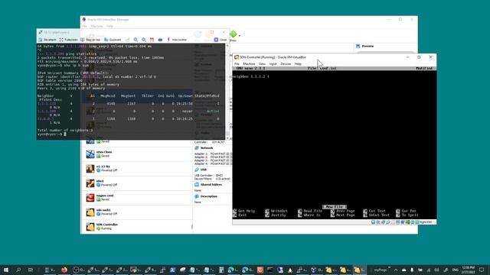Open Help menu in VirtualBox Manager
This screenshot has height=275, width=490.
click(109, 26)
